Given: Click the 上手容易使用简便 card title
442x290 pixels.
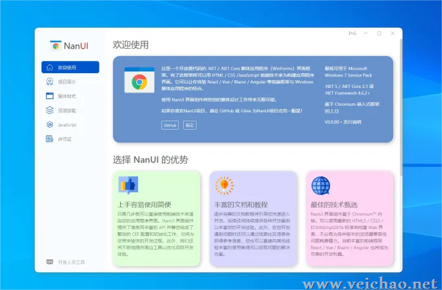Looking at the screenshot, I should [x=145, y=205].
